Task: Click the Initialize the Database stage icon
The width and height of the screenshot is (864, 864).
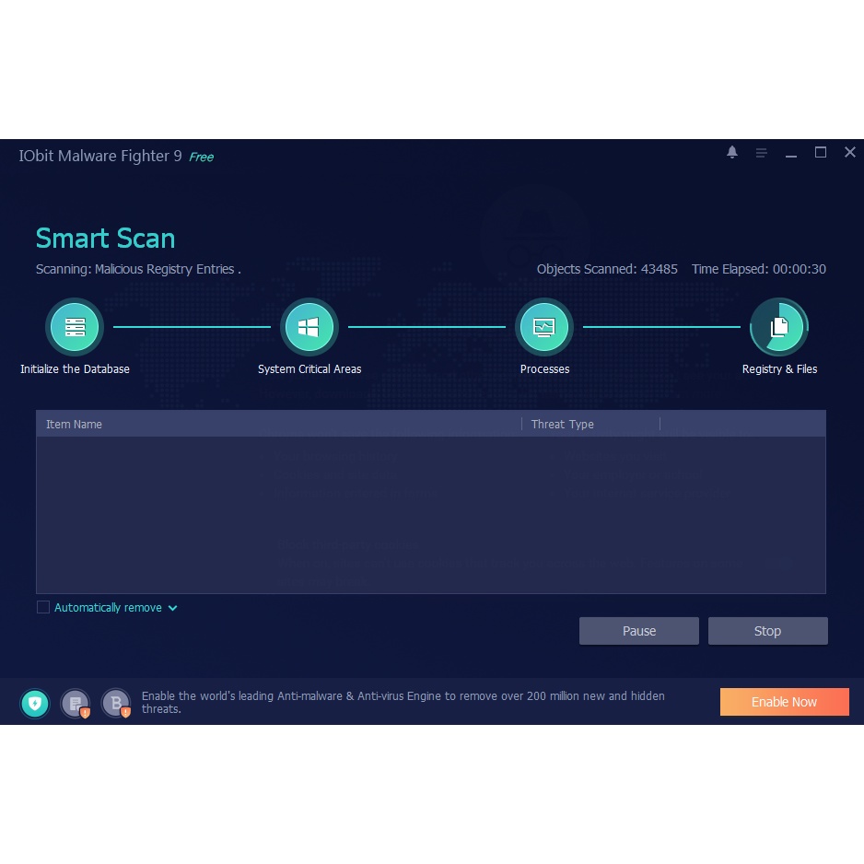Action: coord(75,327)
